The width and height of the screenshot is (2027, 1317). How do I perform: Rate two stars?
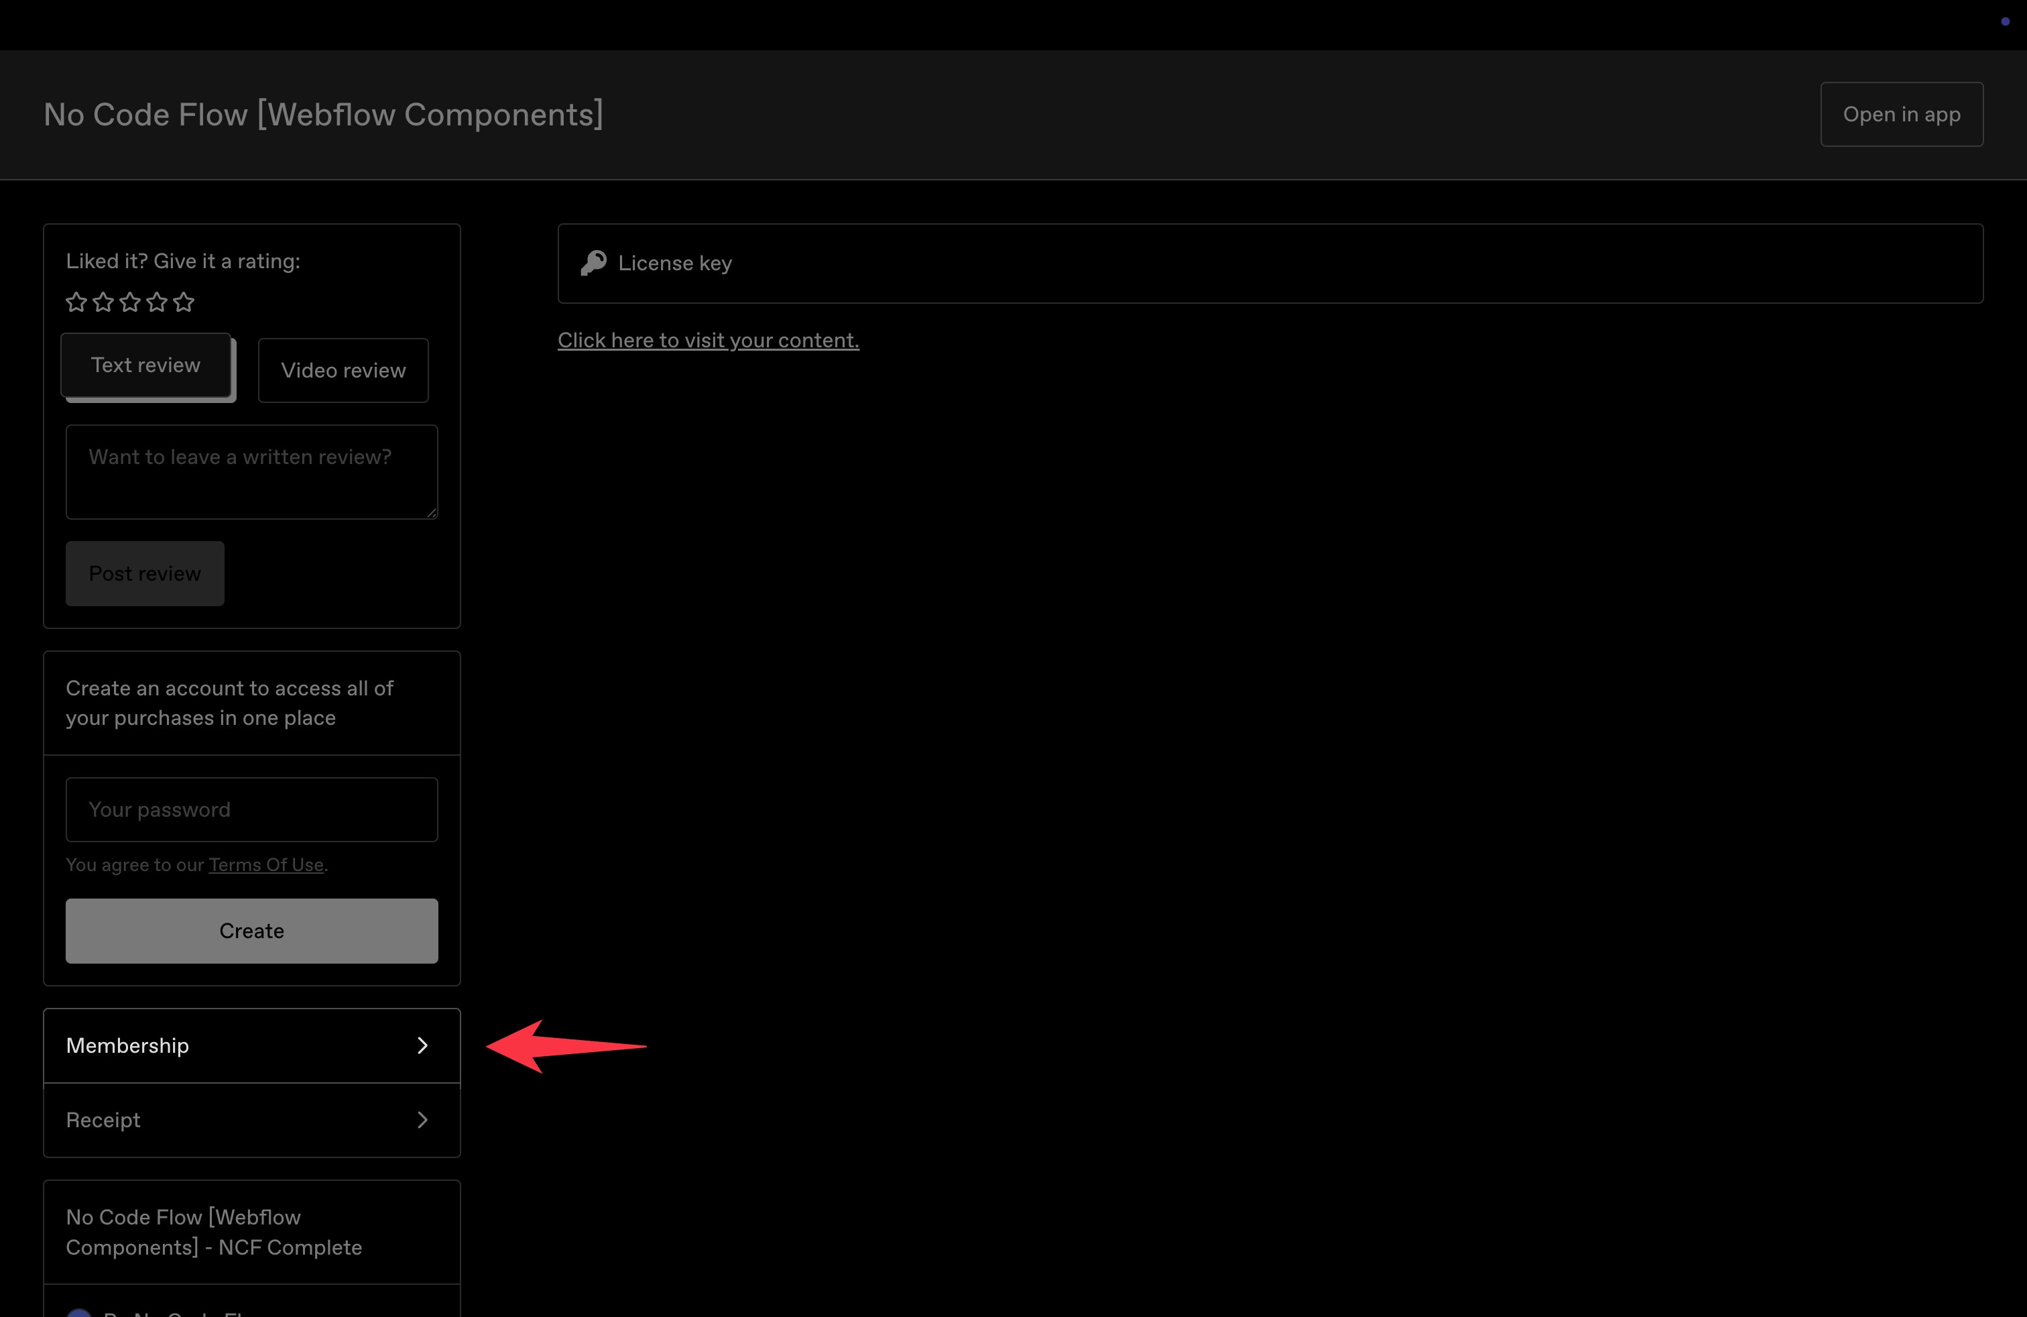(103, 302)
